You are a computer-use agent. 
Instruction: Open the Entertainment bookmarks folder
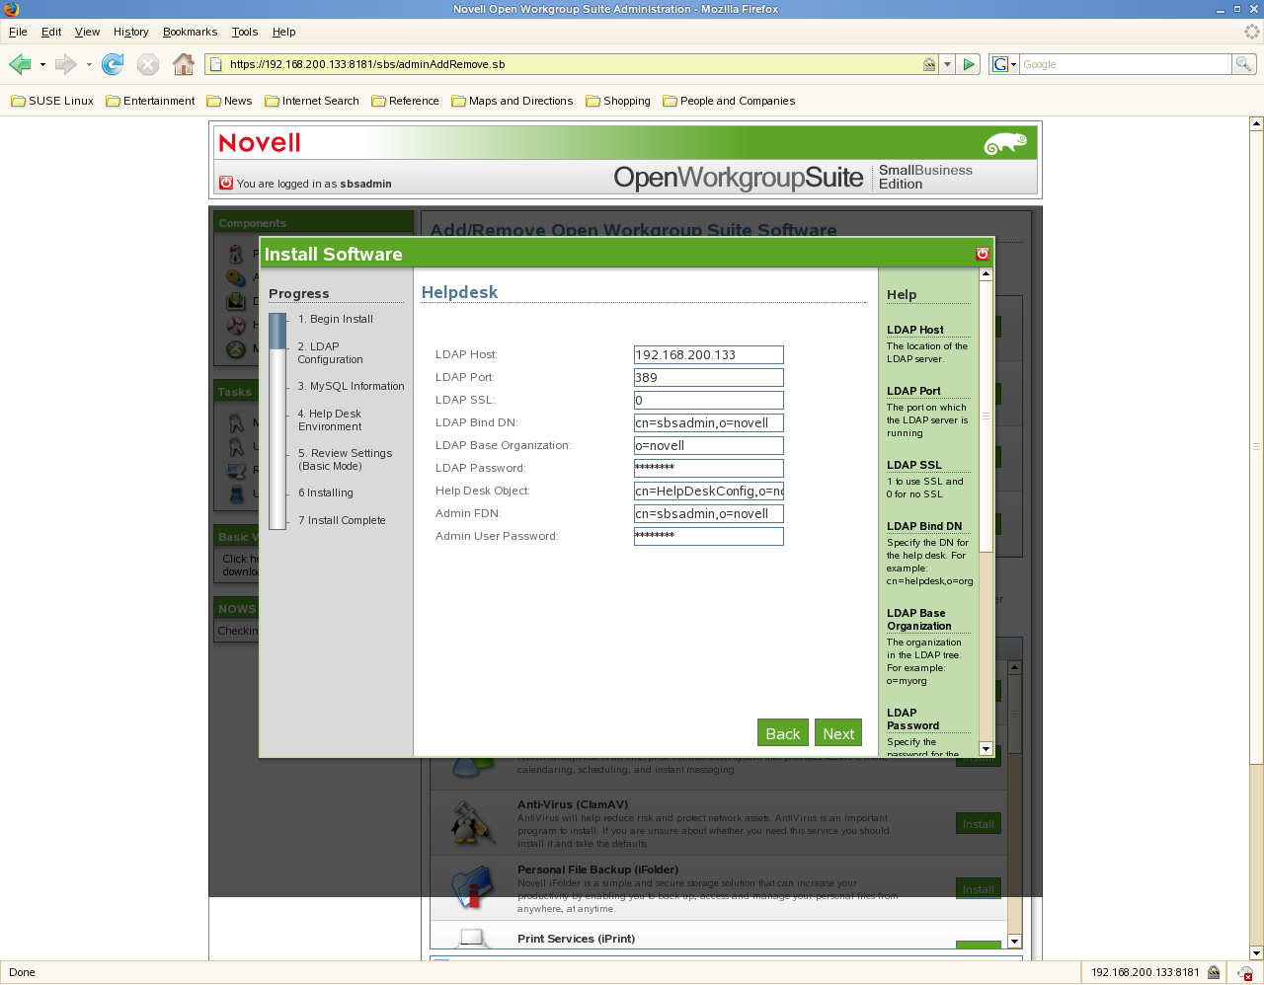(x=150, y=101)
